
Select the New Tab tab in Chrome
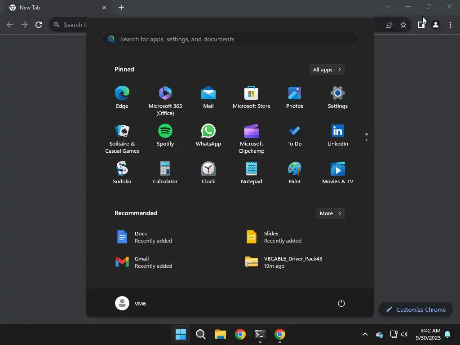(57, 8)
